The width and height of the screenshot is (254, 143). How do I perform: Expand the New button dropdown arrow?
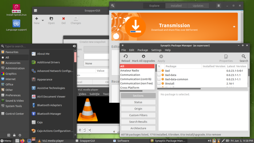[x=43, y=20]
